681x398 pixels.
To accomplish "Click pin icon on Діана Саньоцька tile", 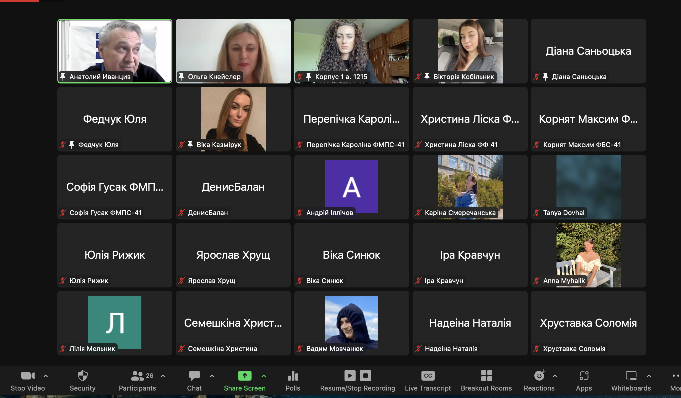I will [x=545, y=77].
